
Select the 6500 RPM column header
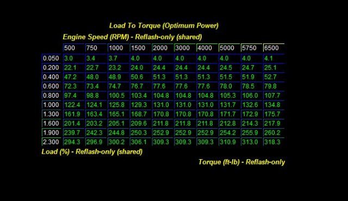pyautogui.click(x=274, y=48)
